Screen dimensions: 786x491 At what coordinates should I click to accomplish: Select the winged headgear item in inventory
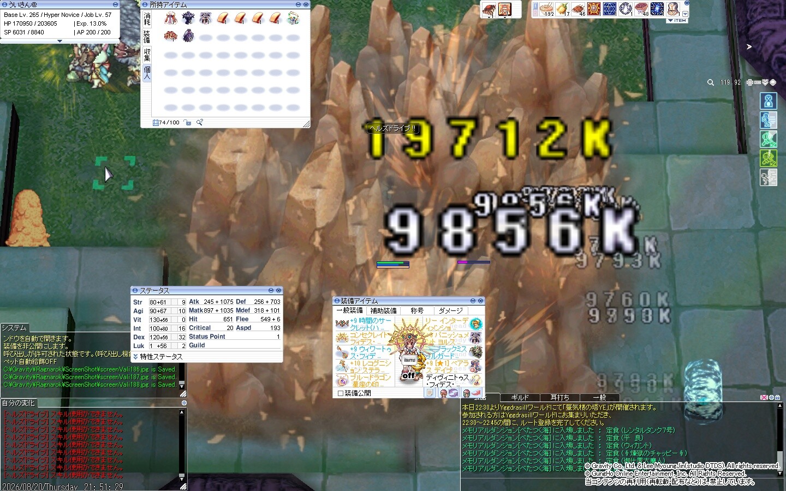tap(206, 19)
